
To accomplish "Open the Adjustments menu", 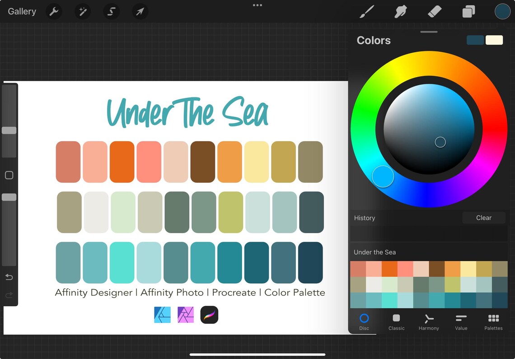I will (x=82, y=11).
